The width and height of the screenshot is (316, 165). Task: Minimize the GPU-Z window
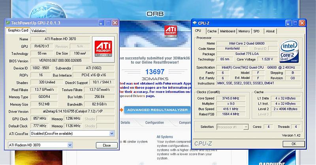coord(101,23)
